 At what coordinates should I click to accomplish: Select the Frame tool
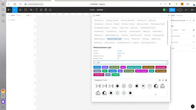click(20, 10)
